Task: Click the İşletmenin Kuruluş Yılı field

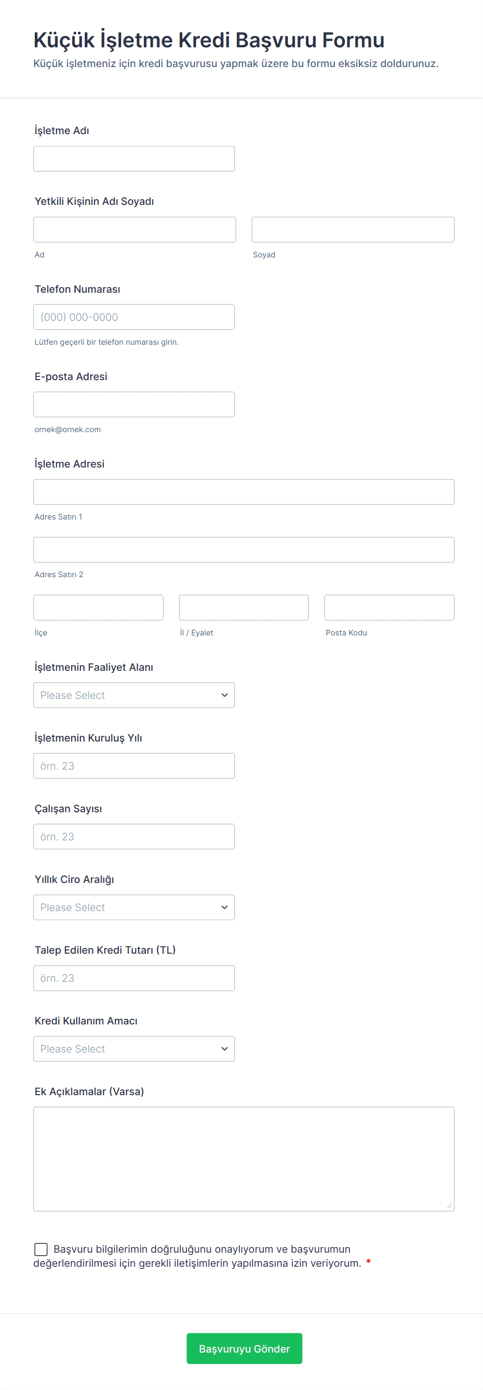Action: tap(133, 765)
